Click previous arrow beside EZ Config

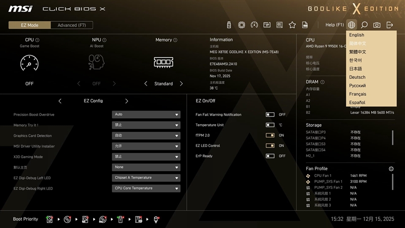pyautogui.click(x=60, y=101)
